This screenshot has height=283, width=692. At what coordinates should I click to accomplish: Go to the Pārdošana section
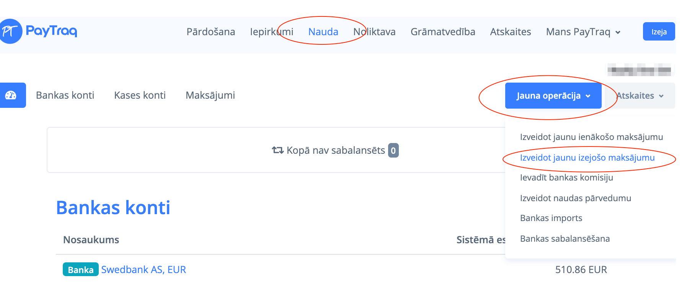(211, 32)
